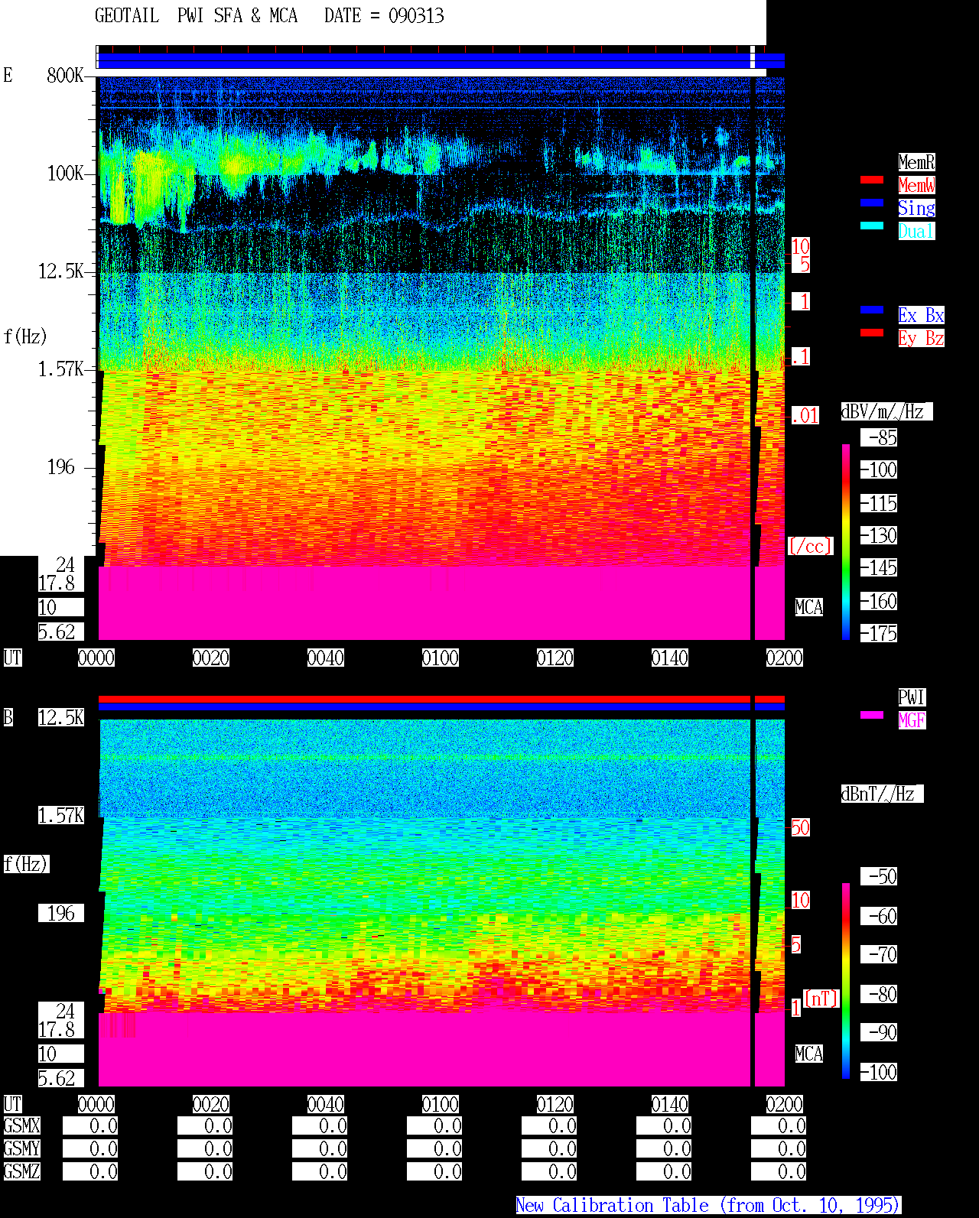
Task: Click the [/cc] density unit label
Action: (x=810, y=546)
